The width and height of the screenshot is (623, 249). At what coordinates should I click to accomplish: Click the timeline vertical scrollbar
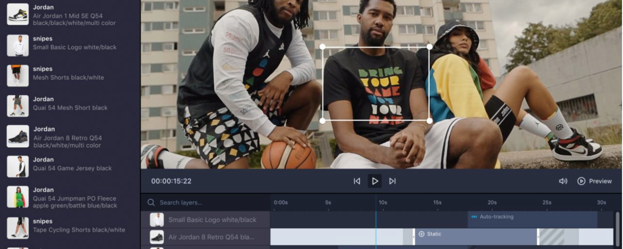[x=617, y=229]
